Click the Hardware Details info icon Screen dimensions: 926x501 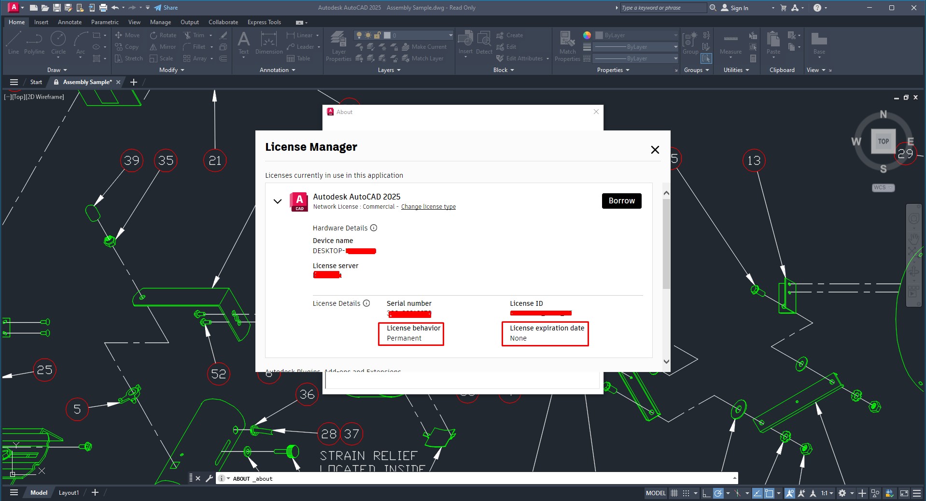point(374,228)
